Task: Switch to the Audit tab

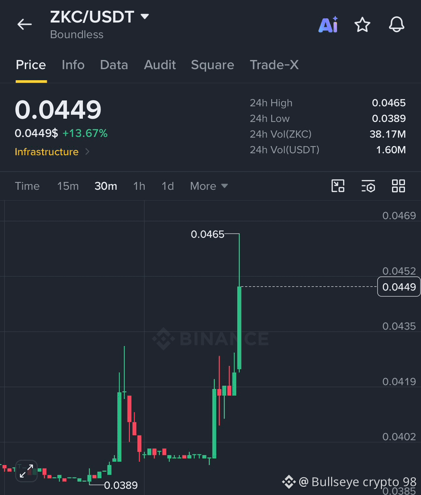Action: [160, 65]
